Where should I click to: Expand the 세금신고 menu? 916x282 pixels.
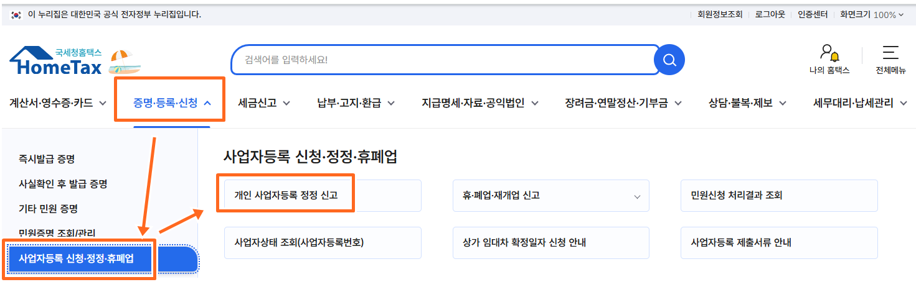(264, 103)
